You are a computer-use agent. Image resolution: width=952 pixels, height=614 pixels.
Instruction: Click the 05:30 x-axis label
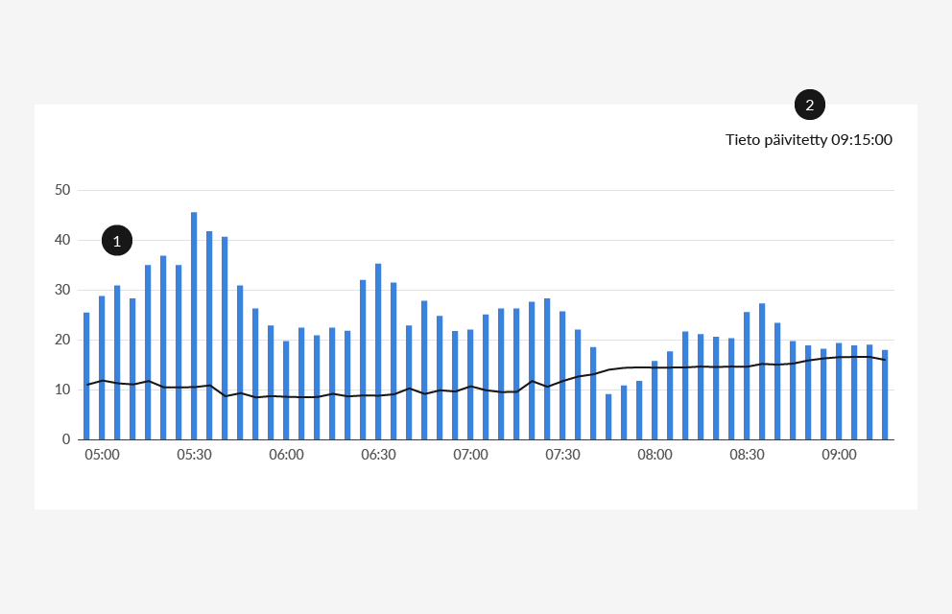[194, 455]
